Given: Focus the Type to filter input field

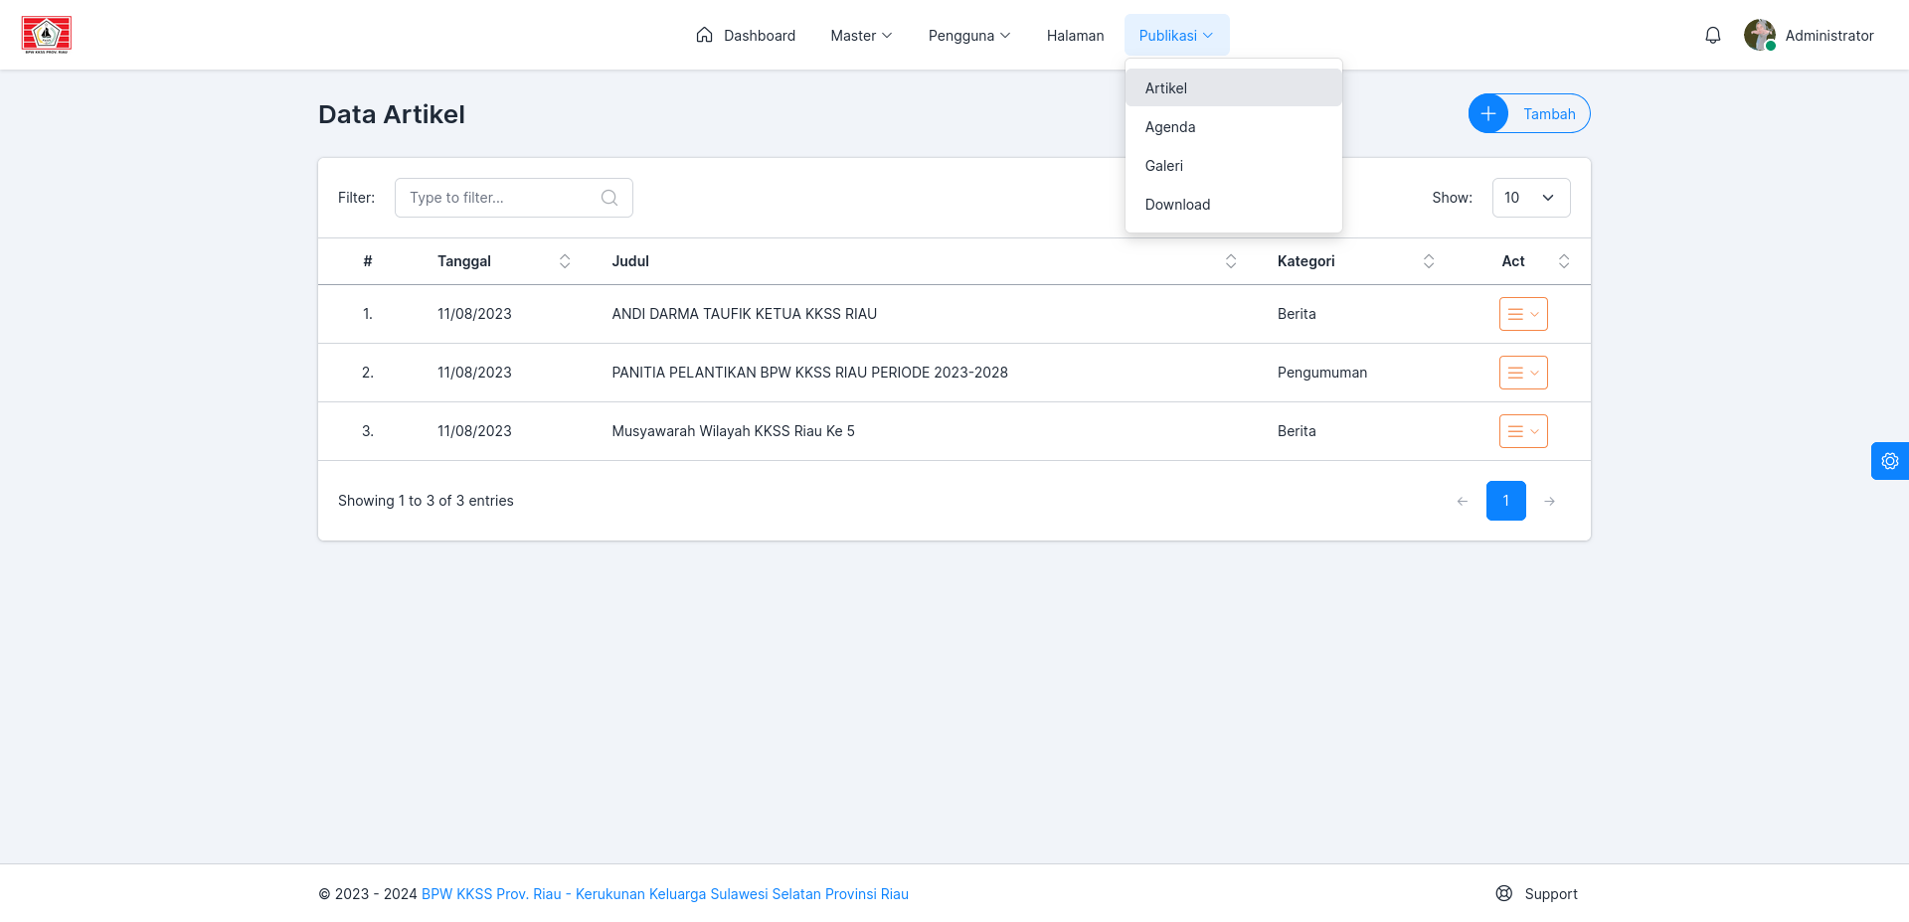Looking at the screenshot, I should 513,198.
